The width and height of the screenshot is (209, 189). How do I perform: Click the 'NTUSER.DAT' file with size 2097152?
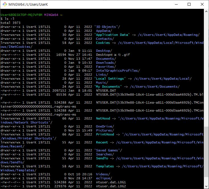coord(106,91)
